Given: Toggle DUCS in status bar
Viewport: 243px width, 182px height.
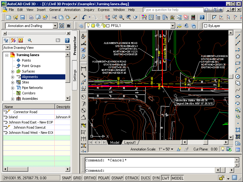Looking at the screenshot, I should click(x=145, y=178).
